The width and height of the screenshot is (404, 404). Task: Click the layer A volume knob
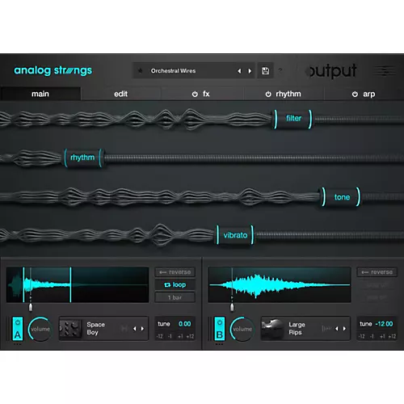(40, 329)
